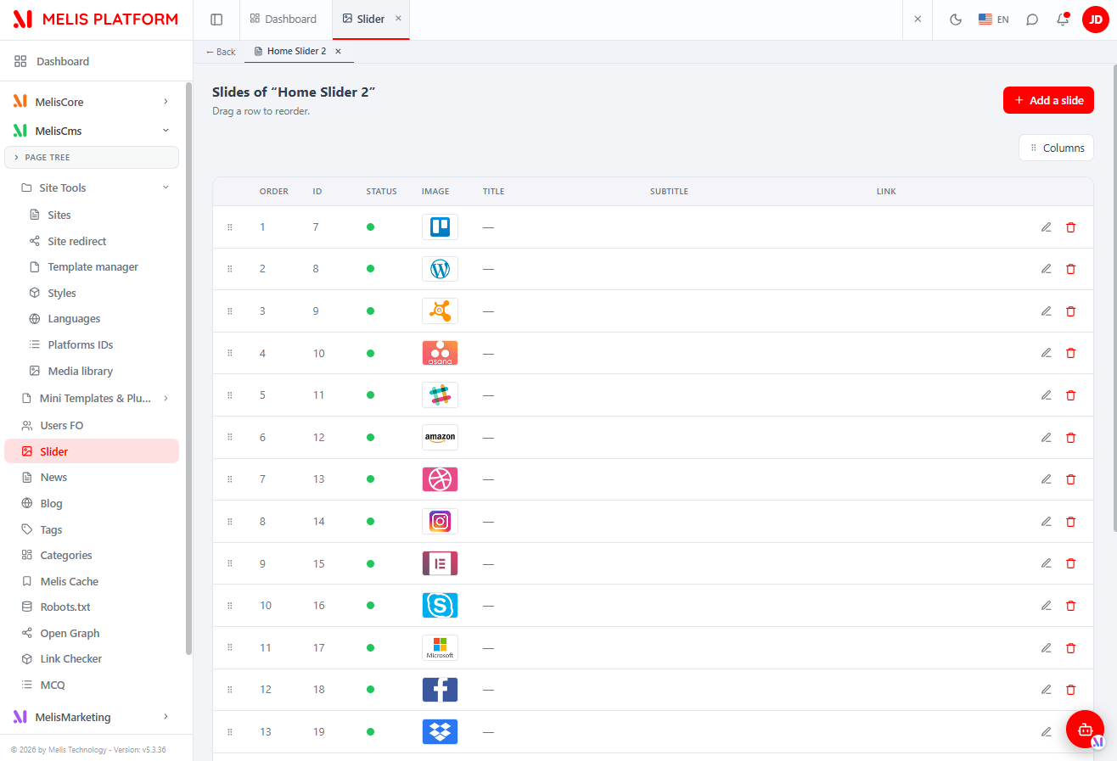Edit the Amazon slide row

[x=1046, y=437]
